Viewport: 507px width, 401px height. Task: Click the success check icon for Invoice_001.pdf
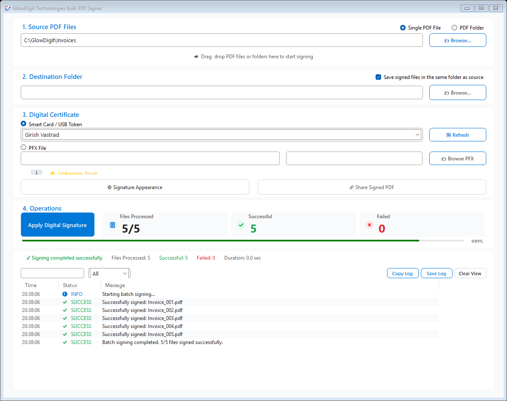click(65, 302)
